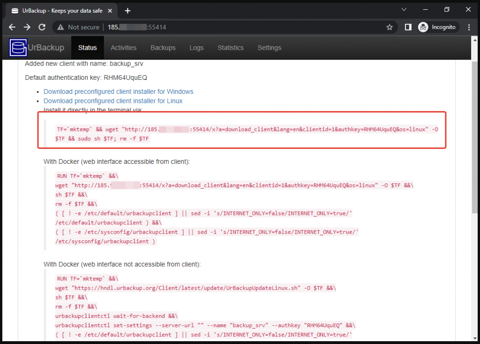The width and height of the screenshot is (480, 344).
Task: Open the Settings tab
Action: 269,48
